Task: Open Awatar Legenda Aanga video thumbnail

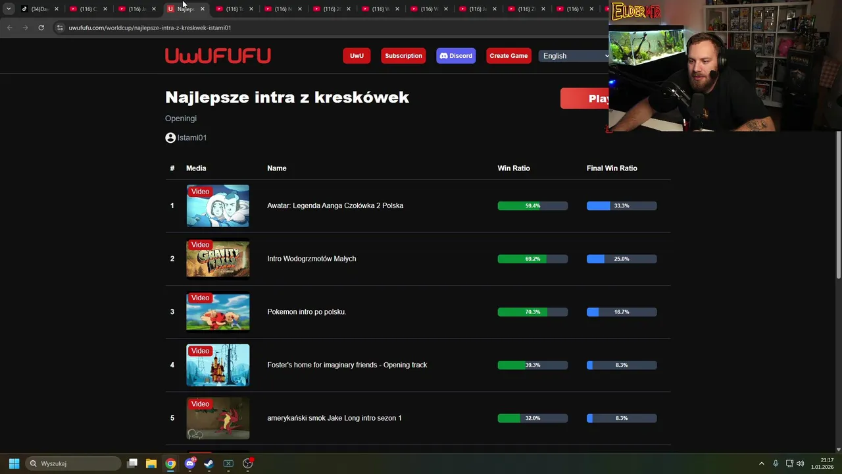Action: coord(218,206)
